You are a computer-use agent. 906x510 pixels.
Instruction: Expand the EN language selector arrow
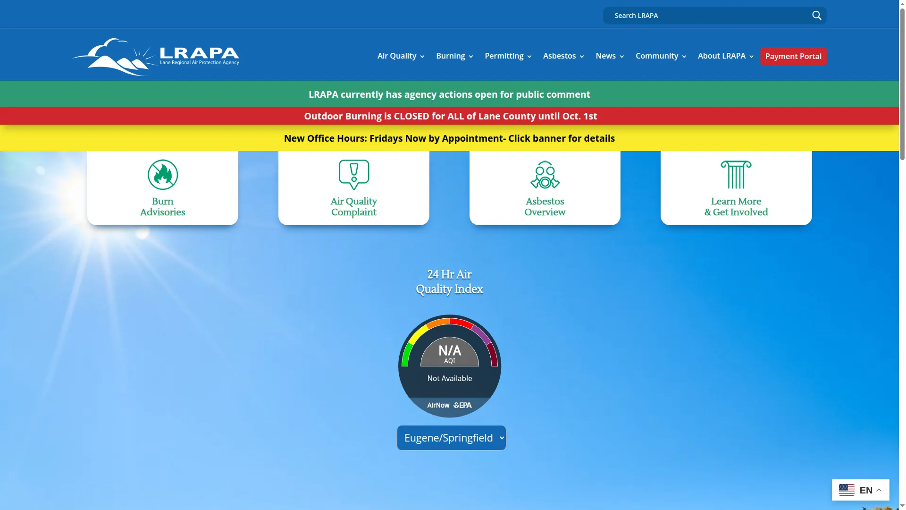(879, 490)
